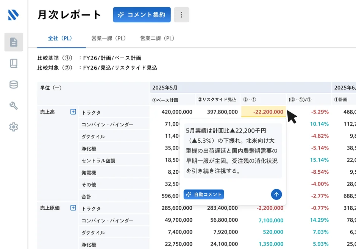Screen dimensions: 356x249
Task: Select the highlighted -22,200,000 cell
Action: tap(263, 112)
